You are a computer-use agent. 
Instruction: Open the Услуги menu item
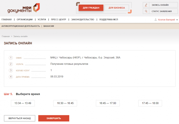pos(42,20)
